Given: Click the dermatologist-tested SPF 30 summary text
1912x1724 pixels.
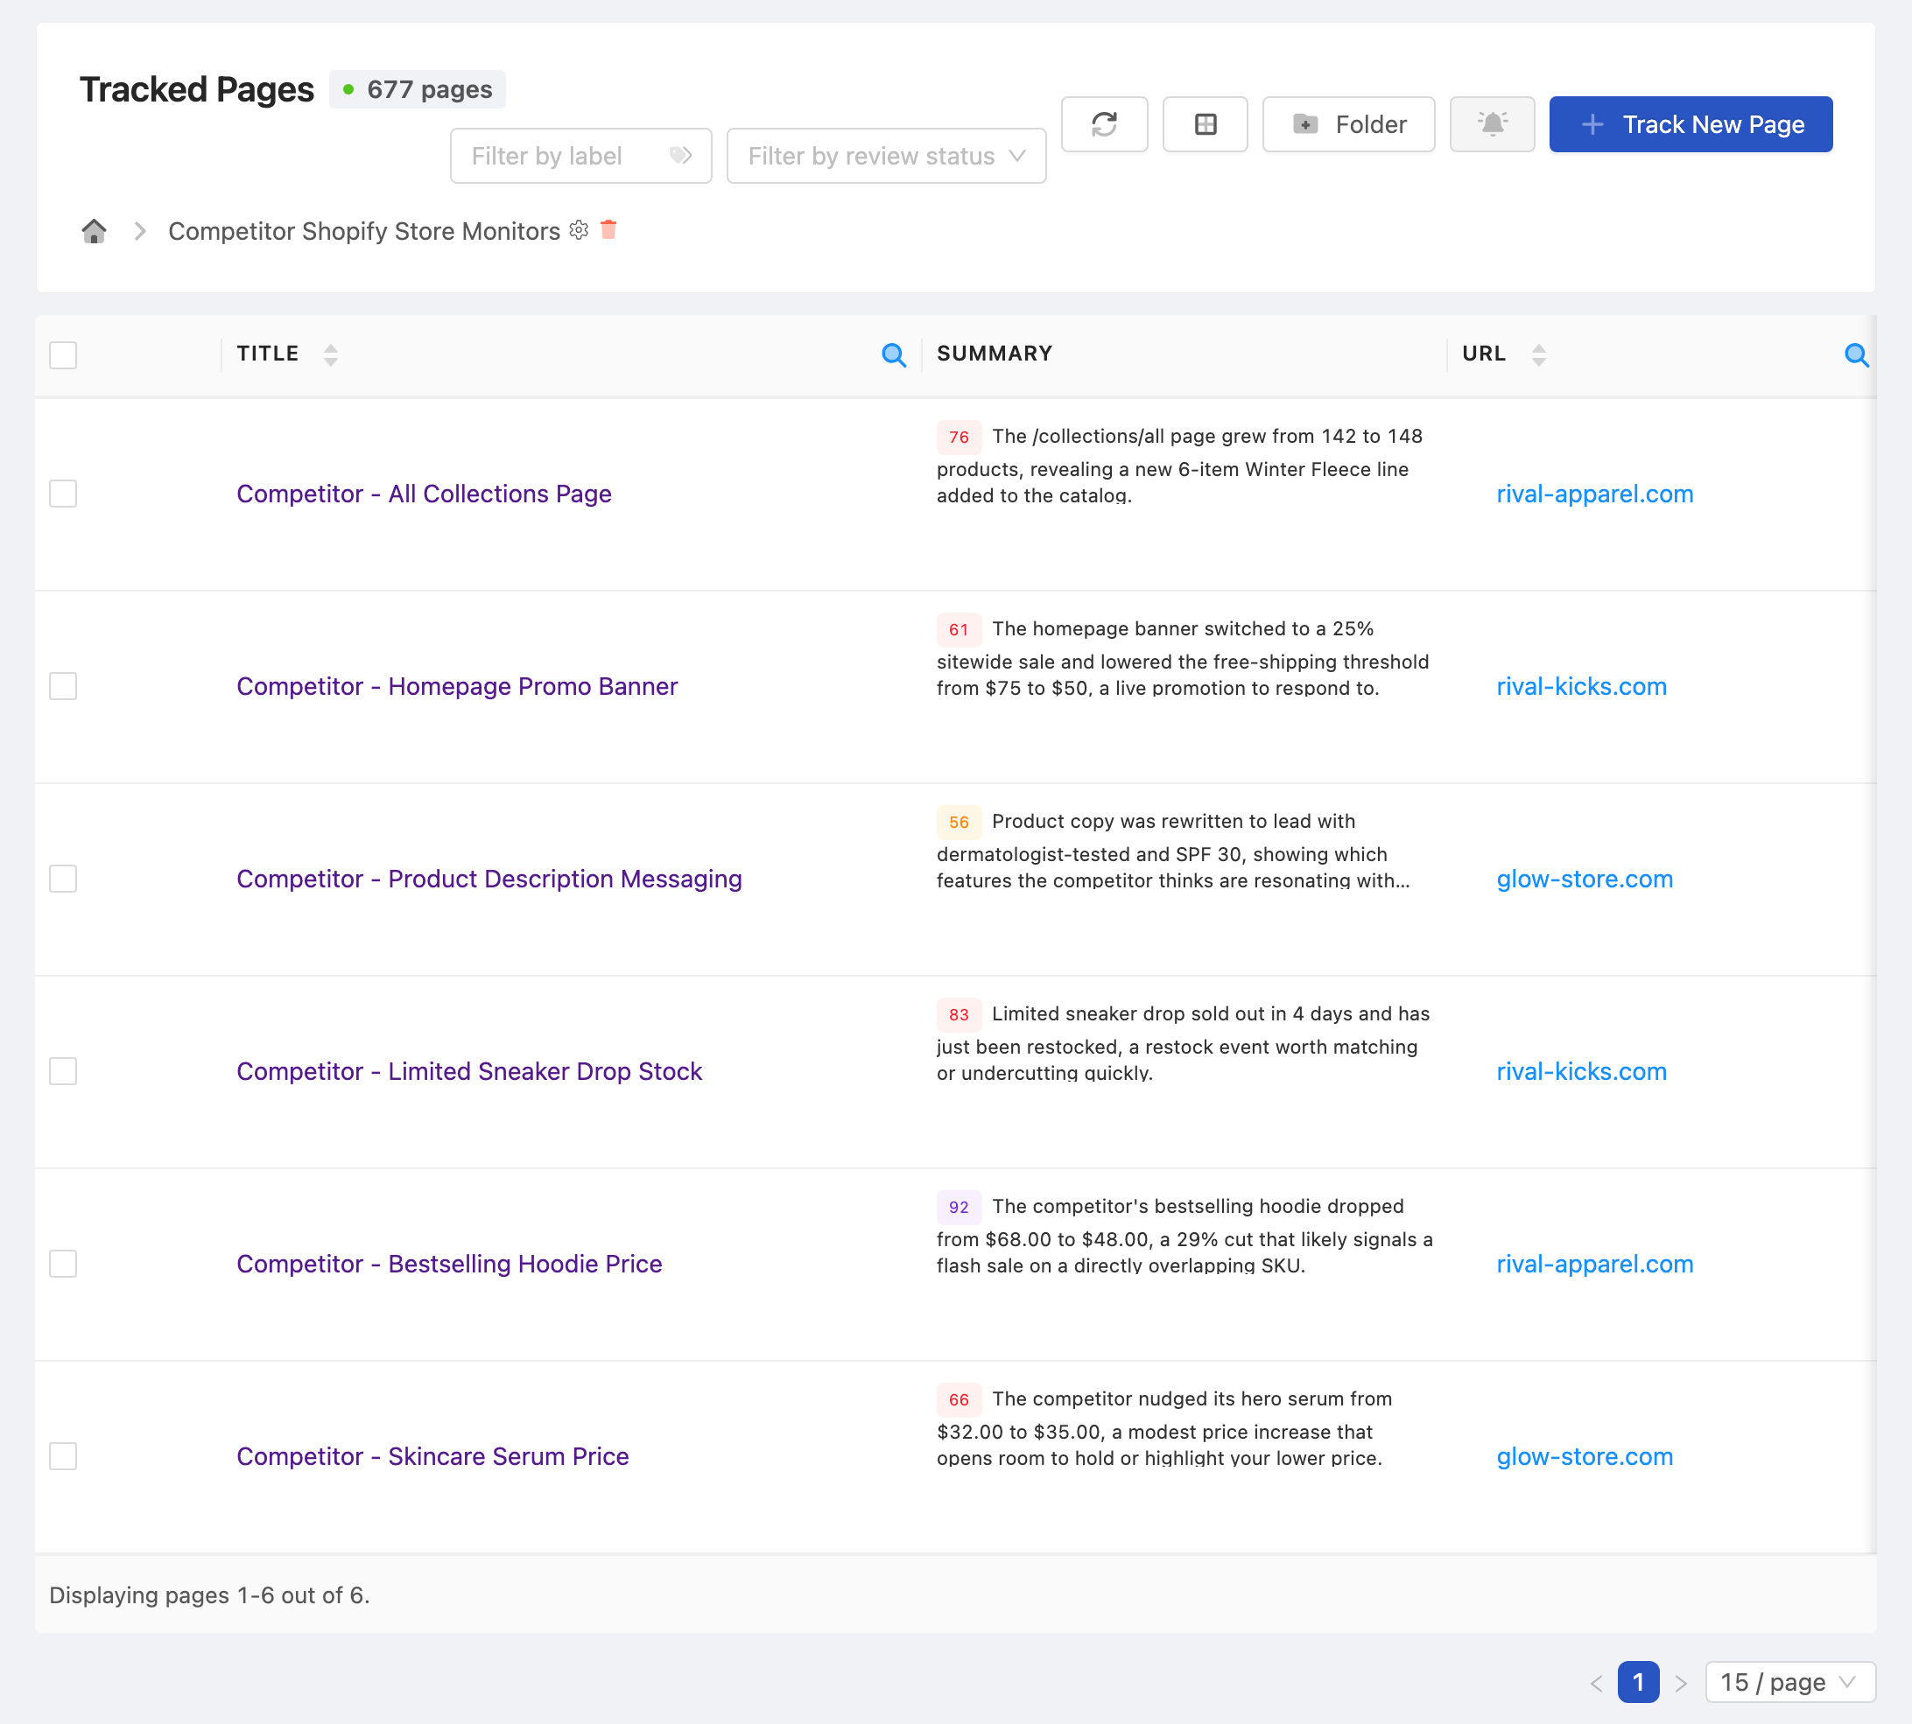Looking at the screenshot, I should coord(1173,850).
